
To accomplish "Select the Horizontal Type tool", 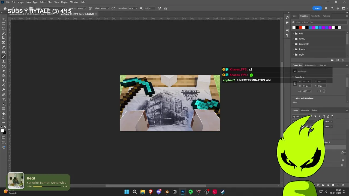I will [4, 99].
